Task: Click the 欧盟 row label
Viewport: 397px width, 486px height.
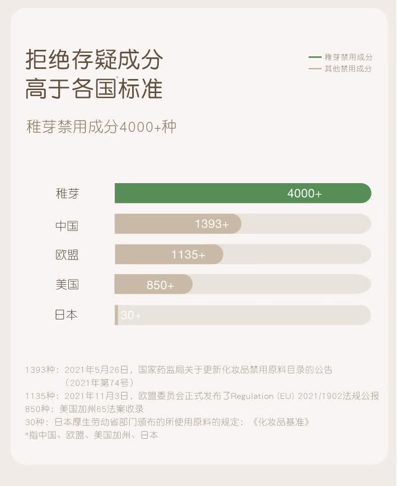Action: (x=67, y=255)
